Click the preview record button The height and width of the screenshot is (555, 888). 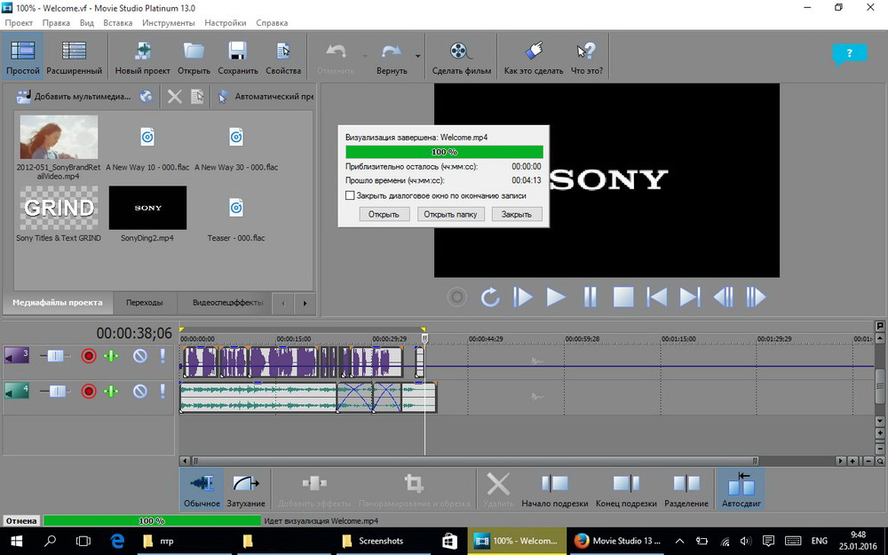point(457,297)
